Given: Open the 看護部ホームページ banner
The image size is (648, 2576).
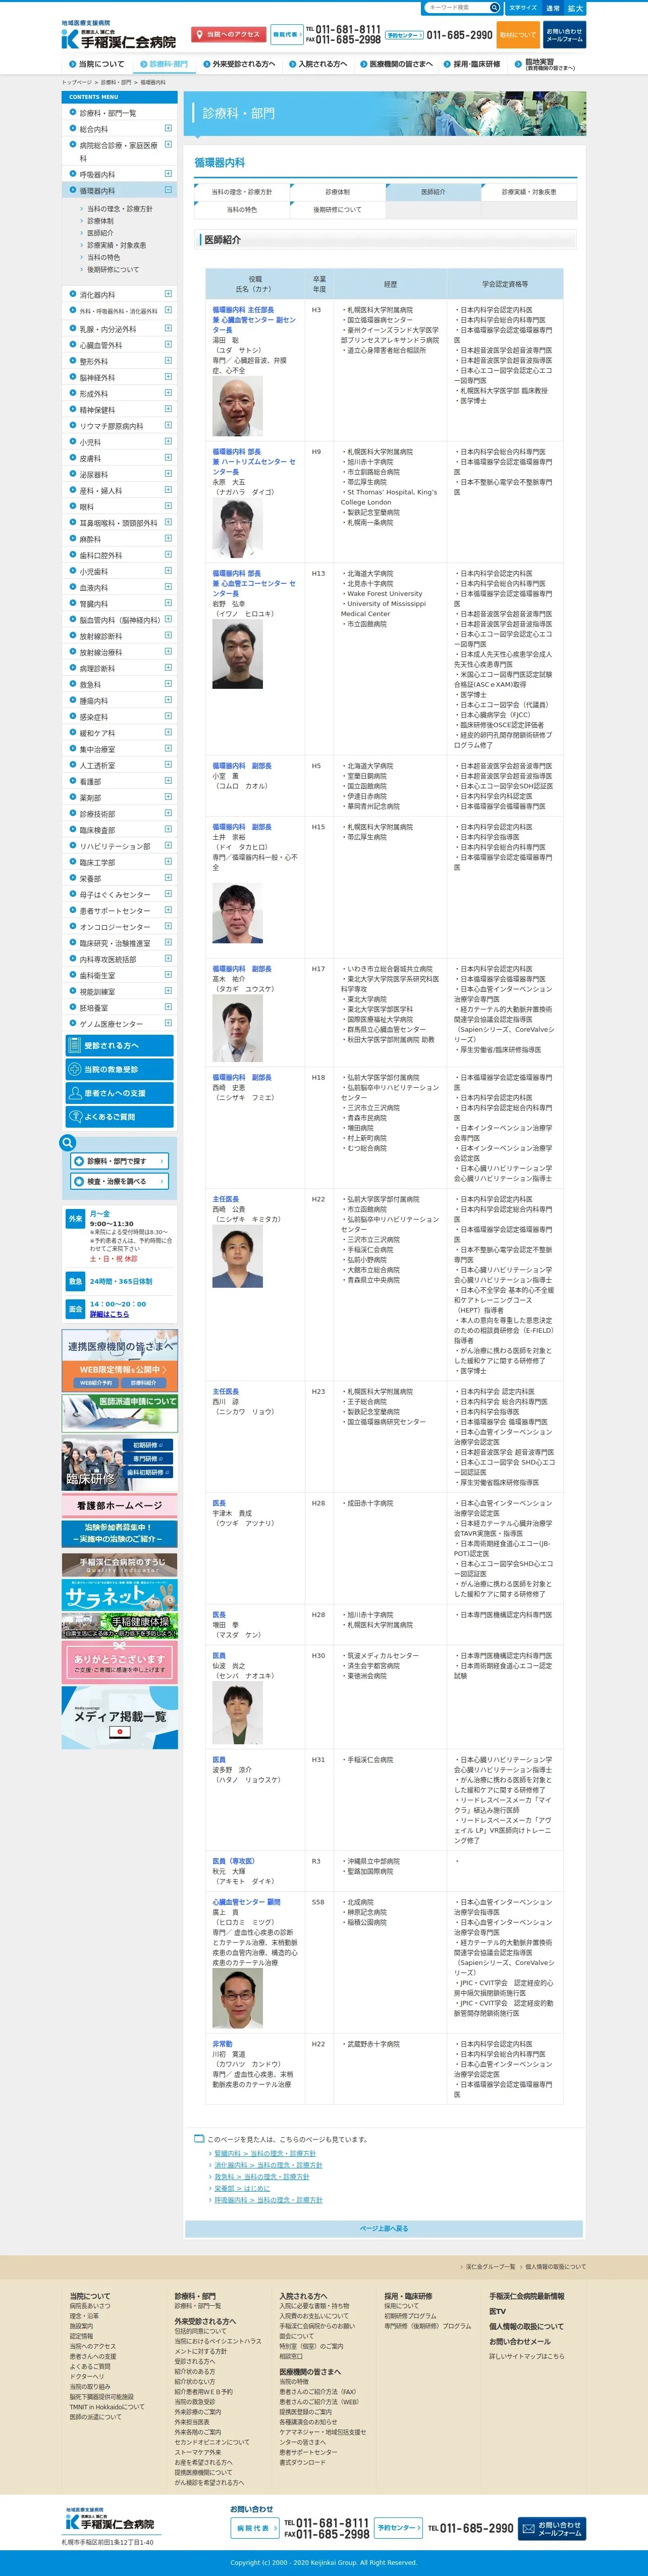Looking at the screenshot, I should pyautogui.click(x=120, y=1505).
